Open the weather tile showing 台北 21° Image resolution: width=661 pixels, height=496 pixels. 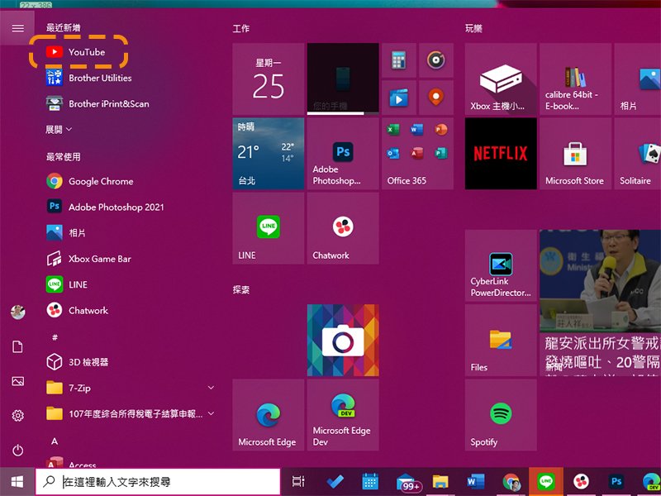[268, 154]
